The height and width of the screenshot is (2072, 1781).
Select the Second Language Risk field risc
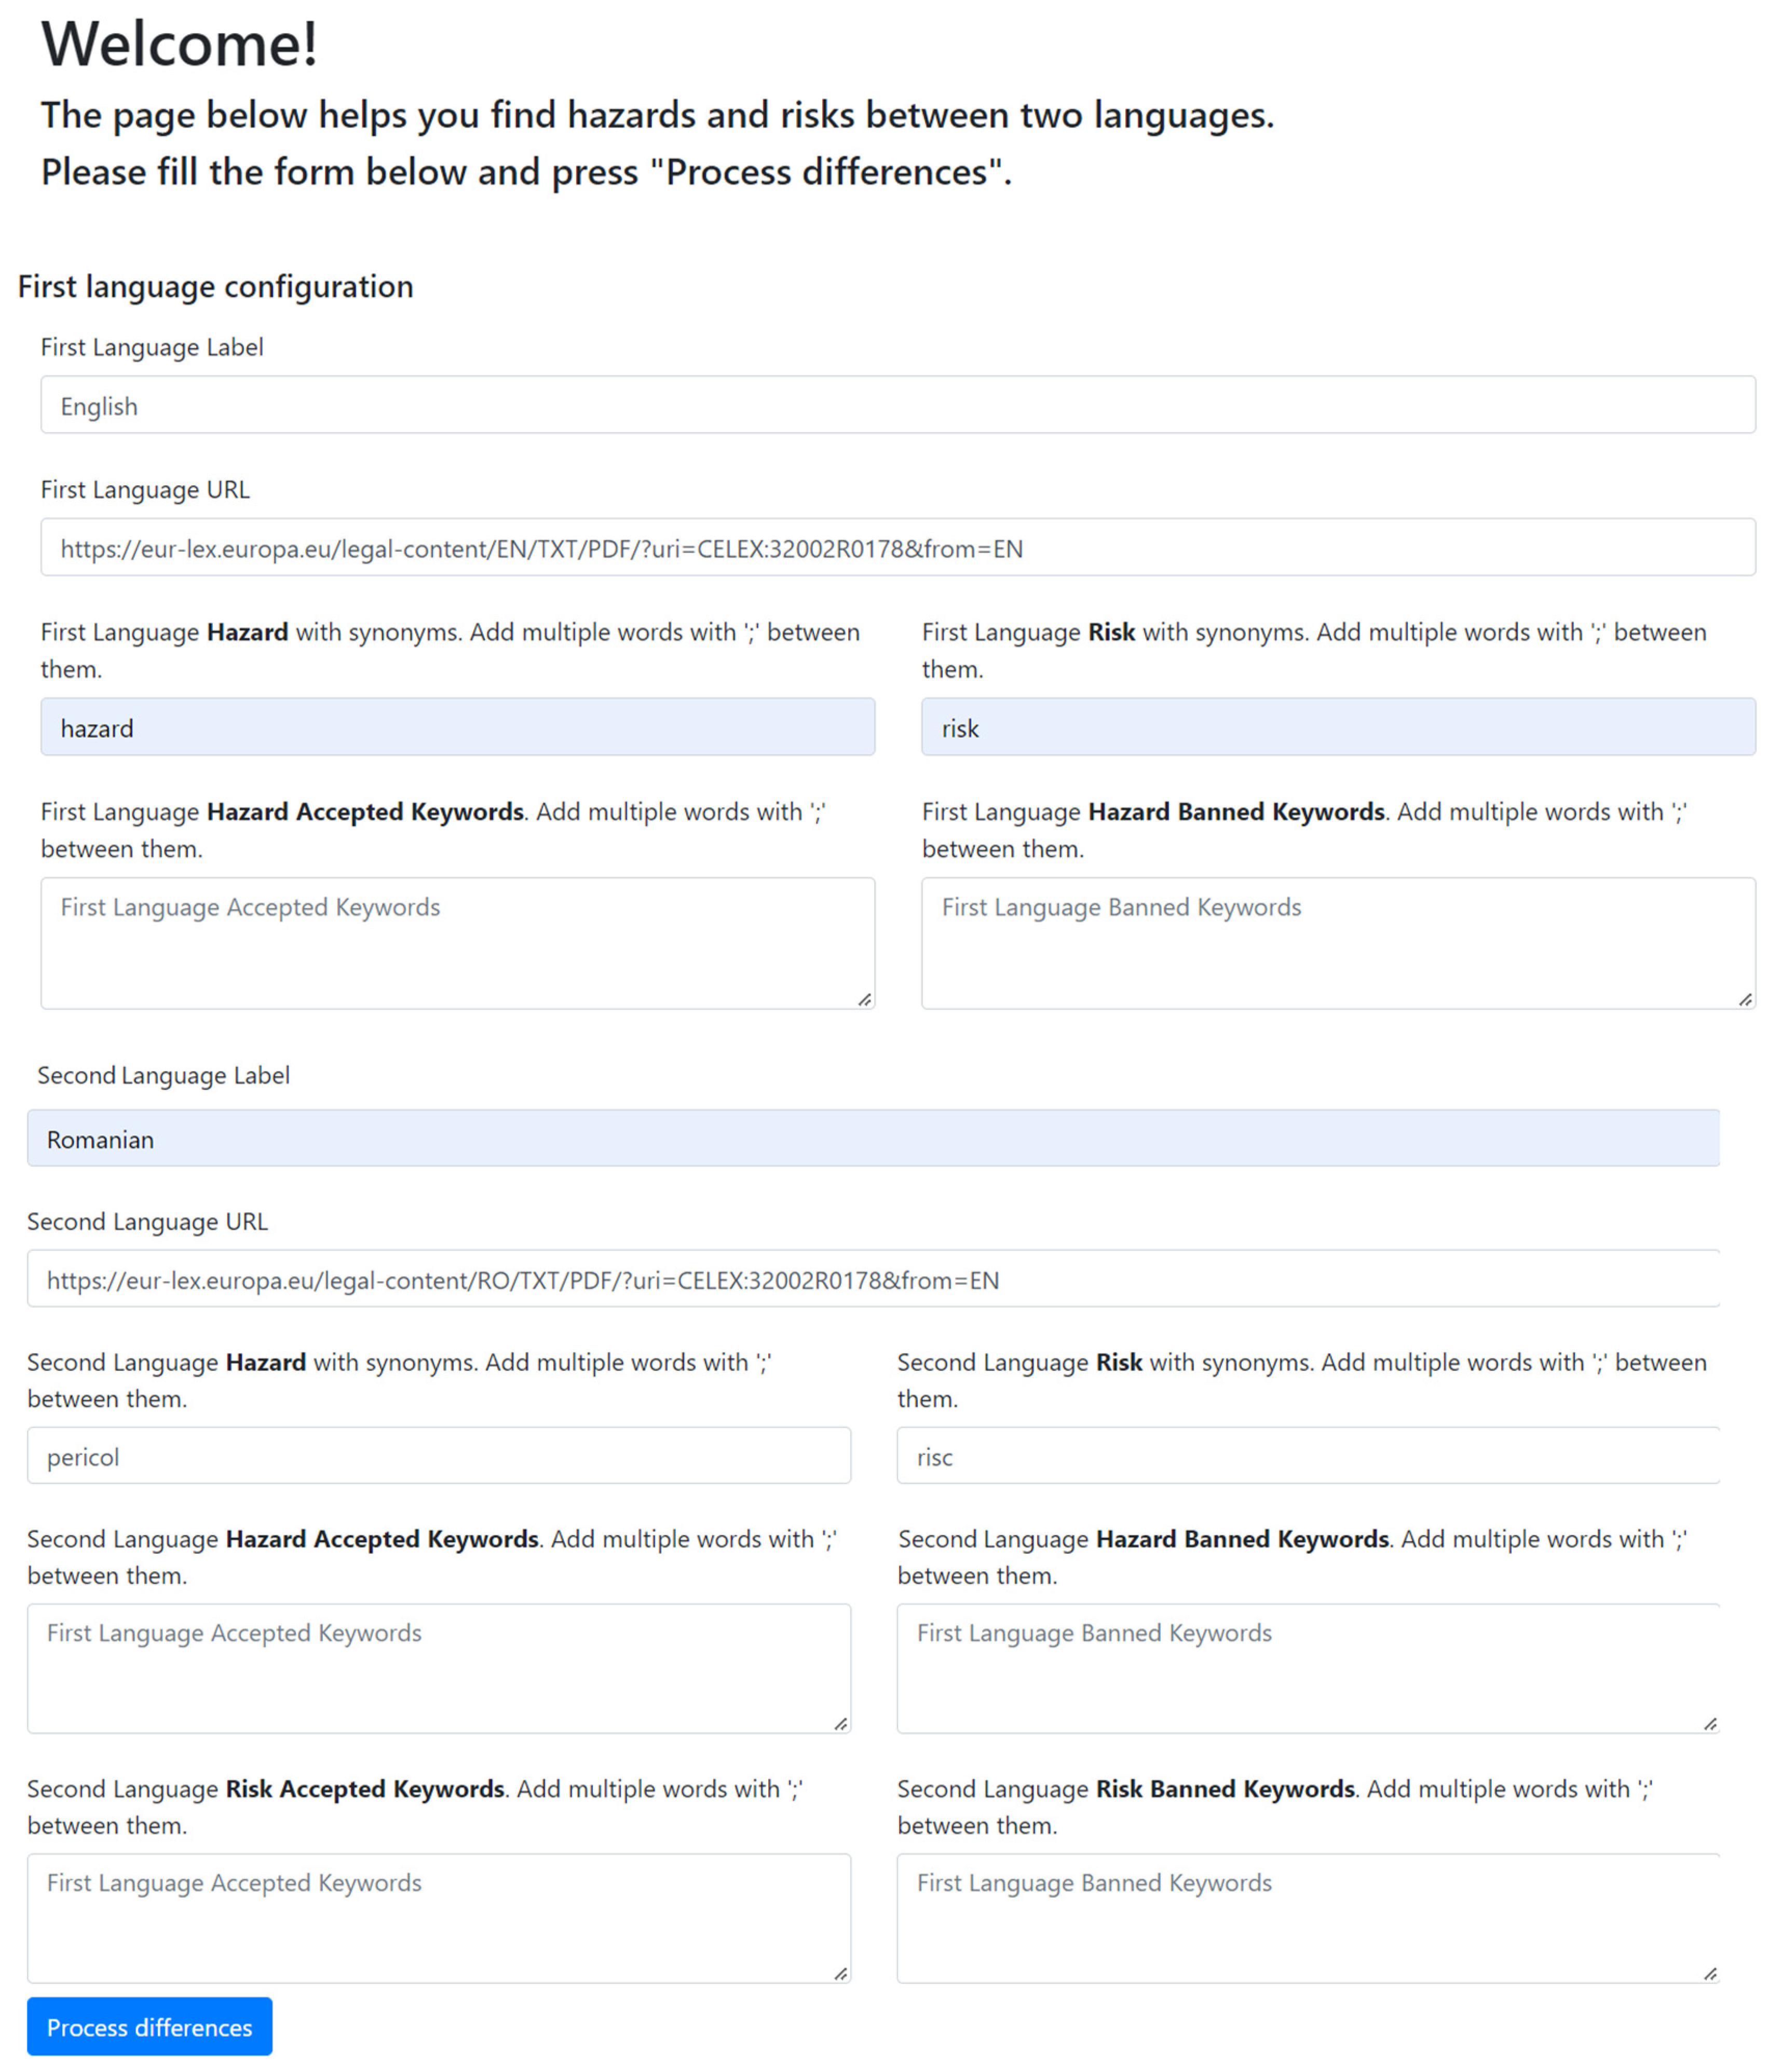(x=1307, y=1455)
